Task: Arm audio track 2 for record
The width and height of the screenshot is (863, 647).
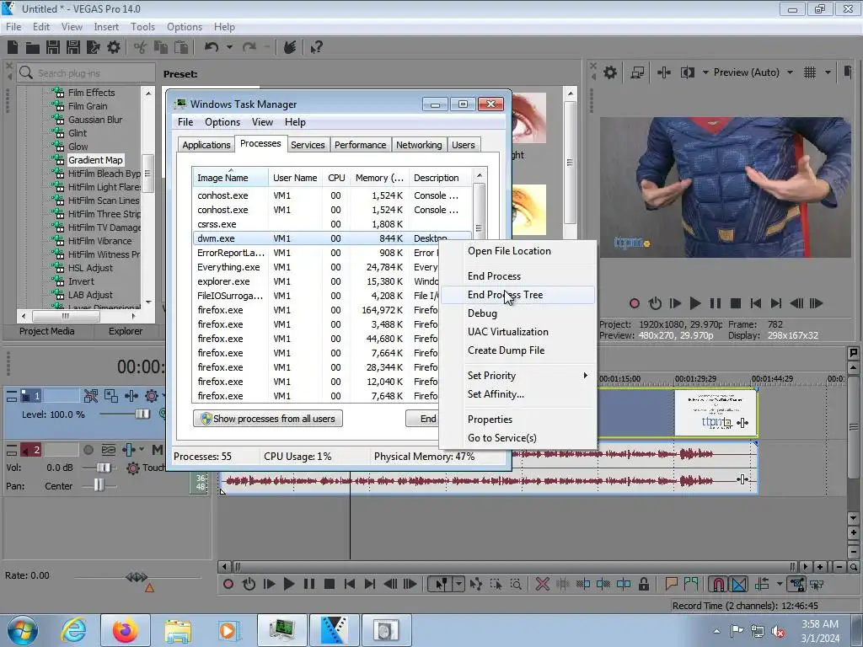Action: coord(88,450)
